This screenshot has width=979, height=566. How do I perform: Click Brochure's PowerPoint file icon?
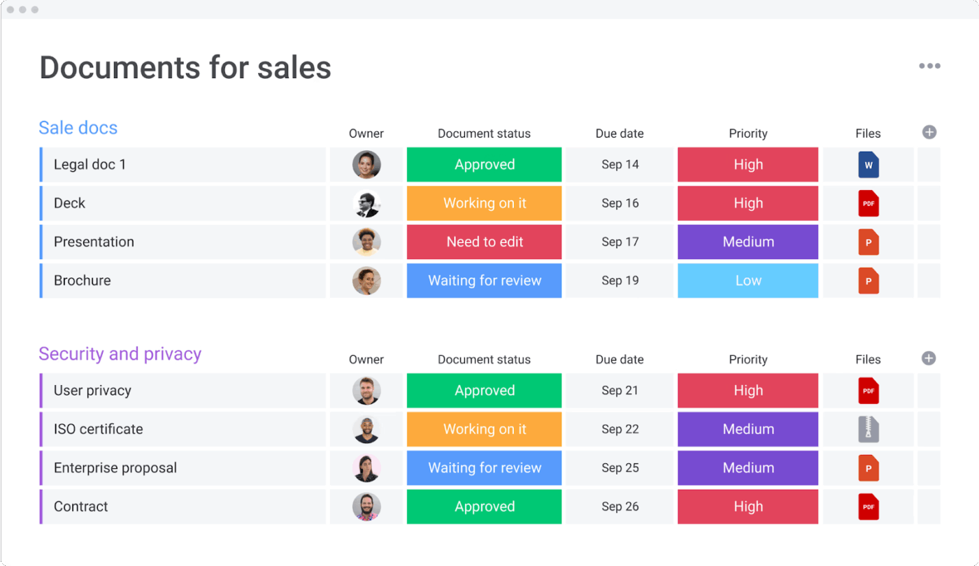[868, 280]
